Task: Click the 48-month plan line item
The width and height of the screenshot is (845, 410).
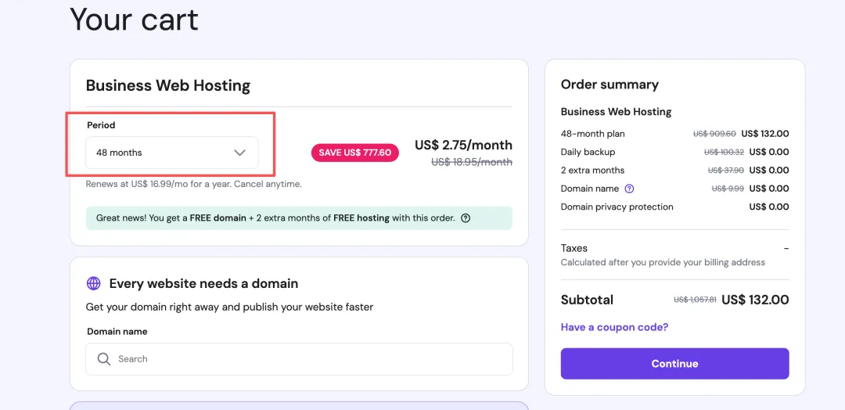Action: click(x=592, y=134)
